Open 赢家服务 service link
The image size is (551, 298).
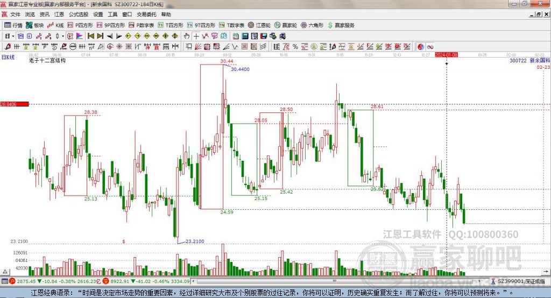click(341, 25)
